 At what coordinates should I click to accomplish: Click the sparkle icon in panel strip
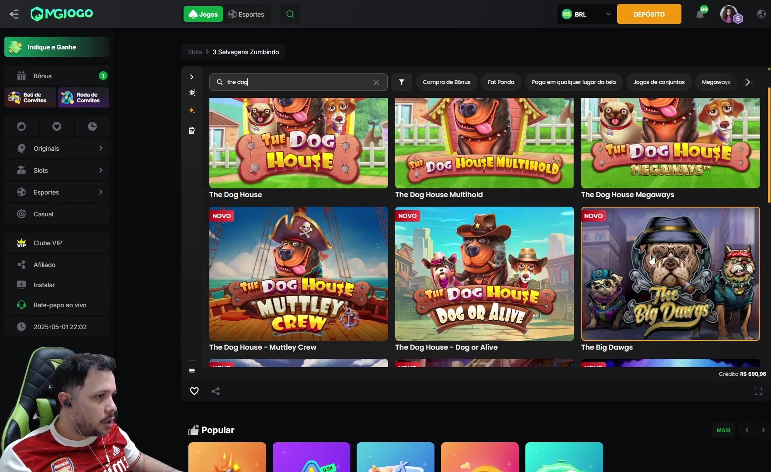[x=191, y=111]
